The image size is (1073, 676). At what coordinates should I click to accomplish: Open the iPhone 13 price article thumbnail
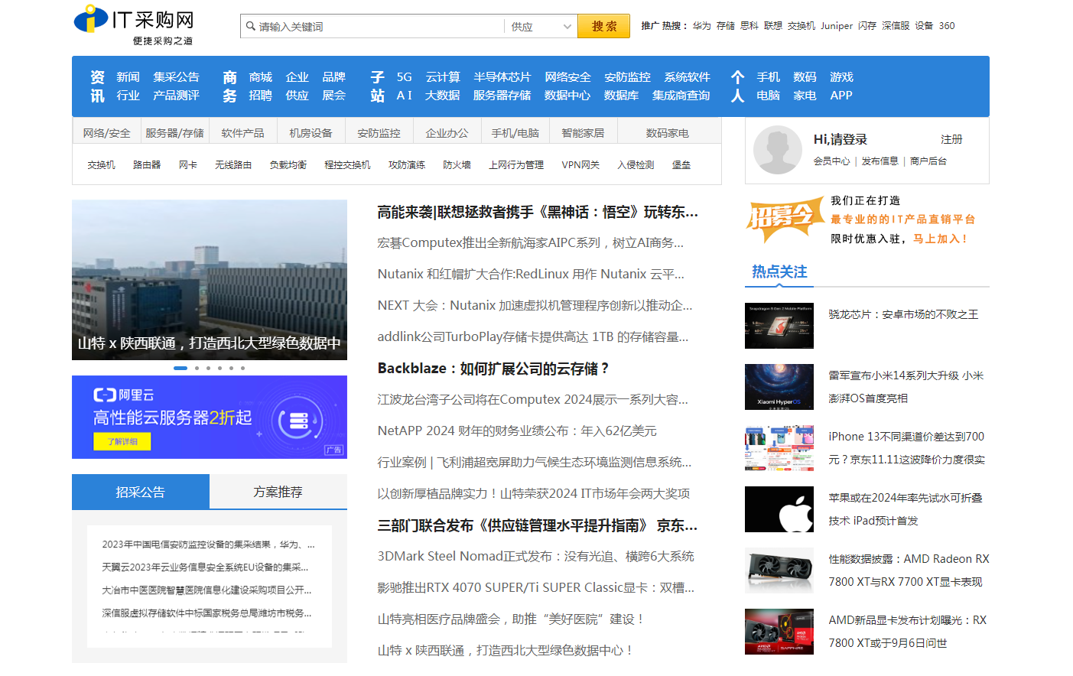[x=779, y=448]
